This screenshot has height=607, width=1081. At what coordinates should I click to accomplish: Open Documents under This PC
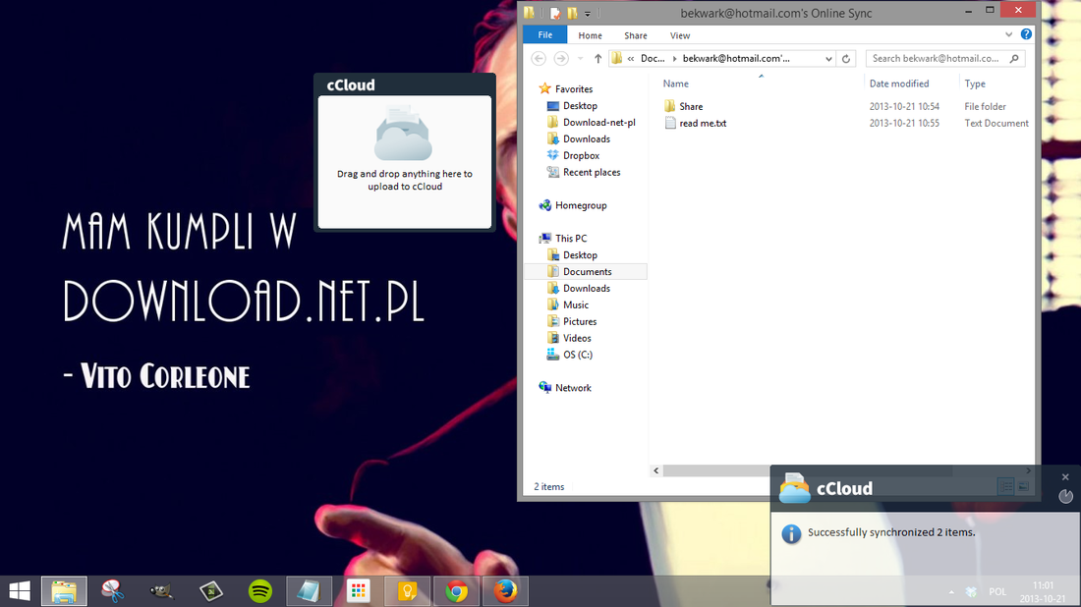tap(586, 271)
